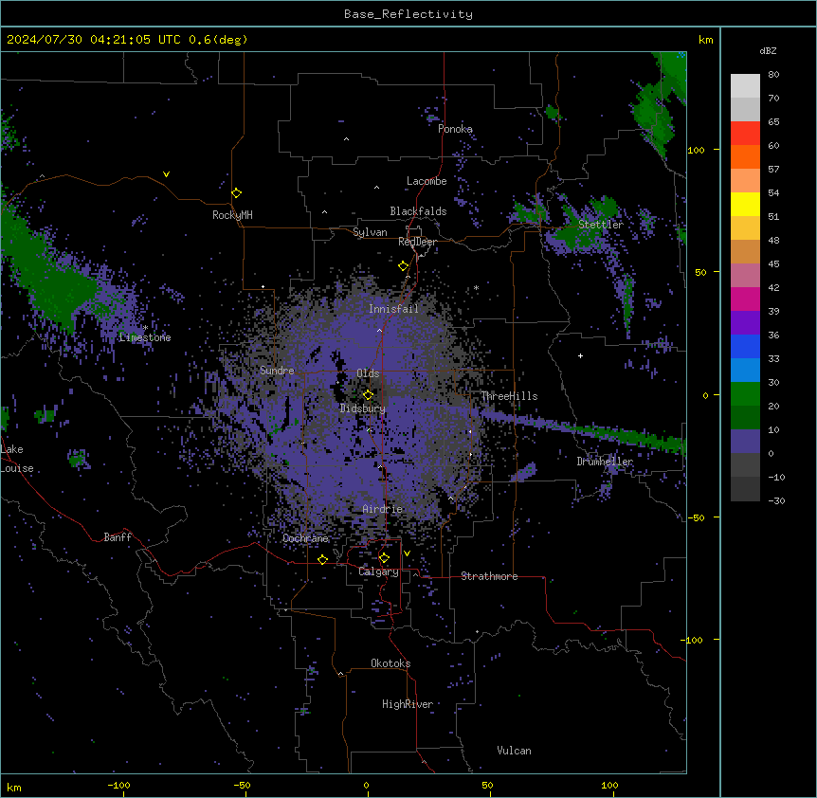This screenshot has height=798, width=817.
Task: Select the yellow V marker northeast of Calgary
Action: click(407, 553)
